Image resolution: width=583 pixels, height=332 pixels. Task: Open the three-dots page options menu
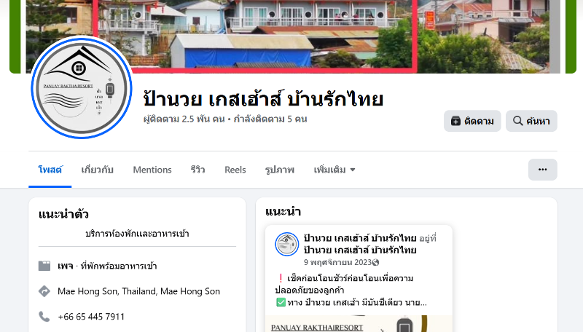(542, 170)
